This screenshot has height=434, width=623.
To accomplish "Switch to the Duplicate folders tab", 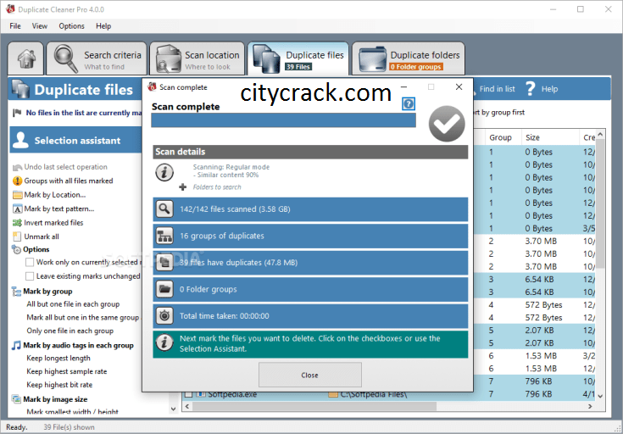I will 409,58.
